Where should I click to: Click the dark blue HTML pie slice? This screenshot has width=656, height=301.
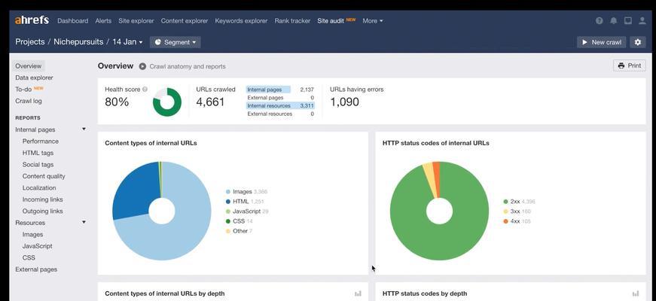click(135, 191)
